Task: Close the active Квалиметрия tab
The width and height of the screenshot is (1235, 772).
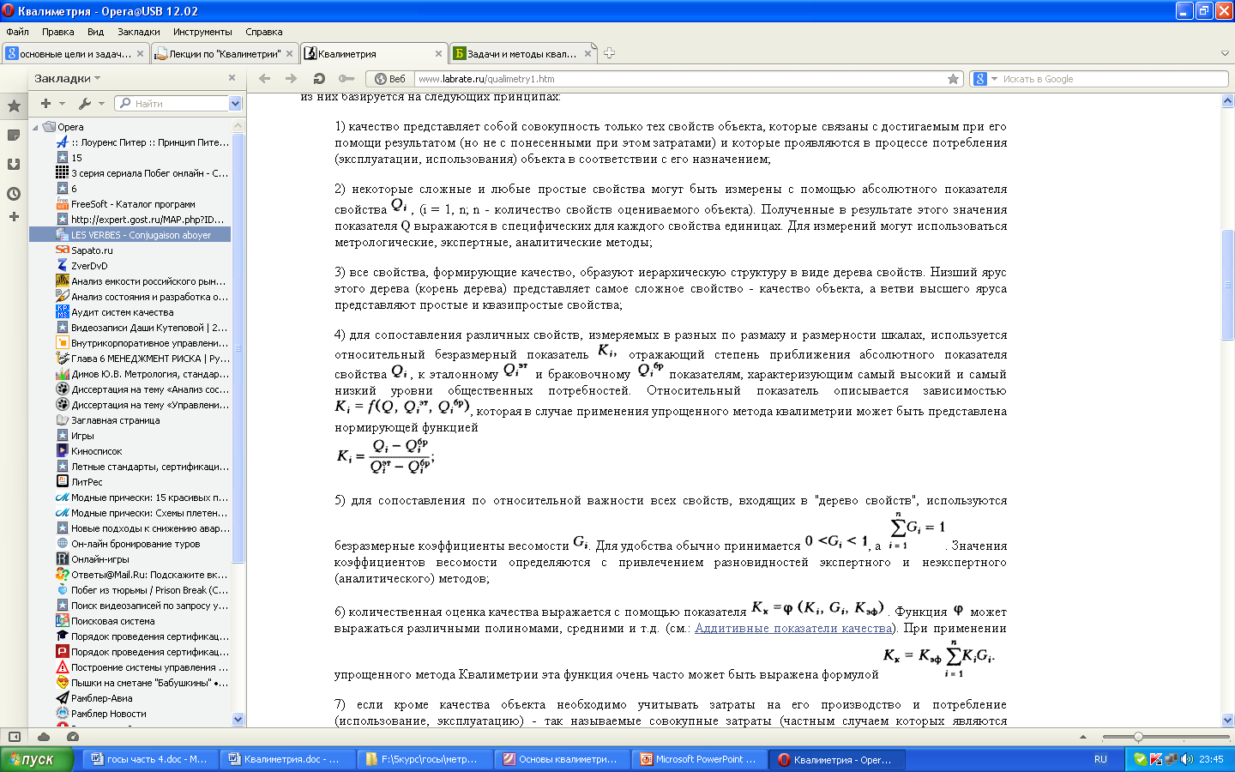Action: pyautogui.click(x=438, y=53)
